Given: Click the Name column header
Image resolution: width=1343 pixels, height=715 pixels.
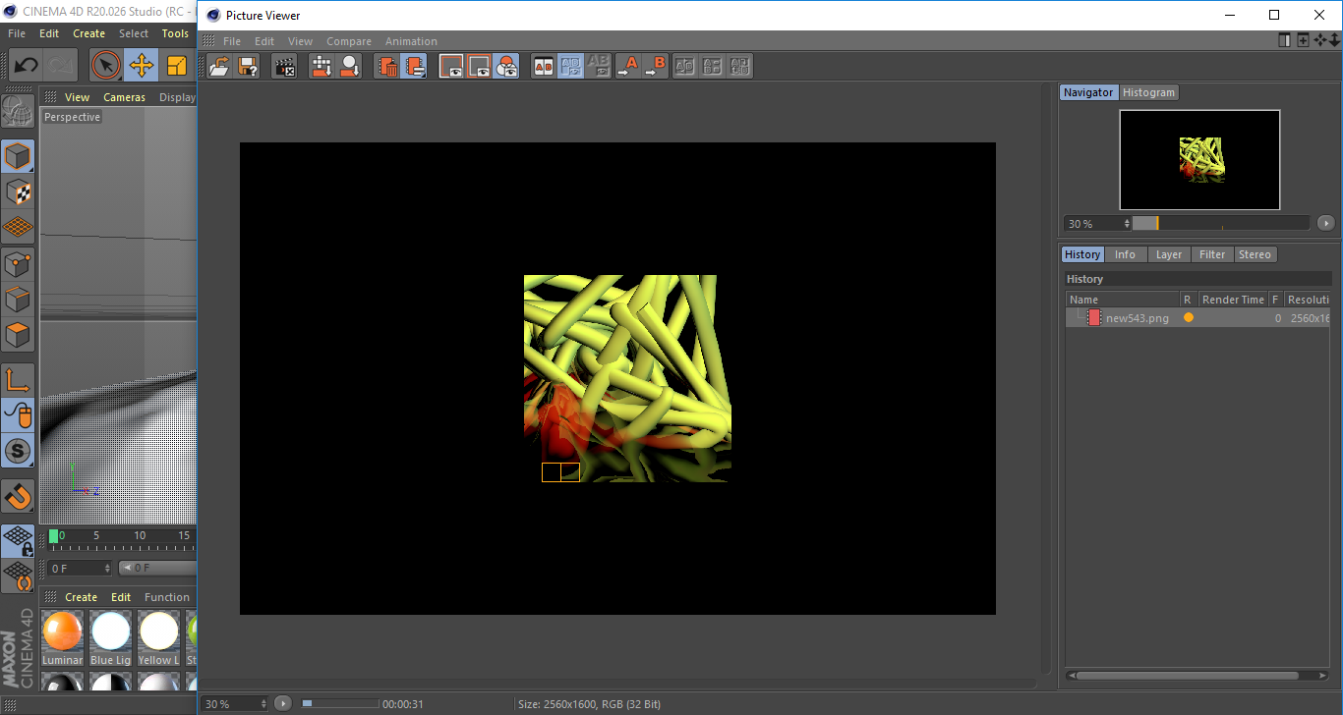Looking at the screenshot, I should point(1123,300).
